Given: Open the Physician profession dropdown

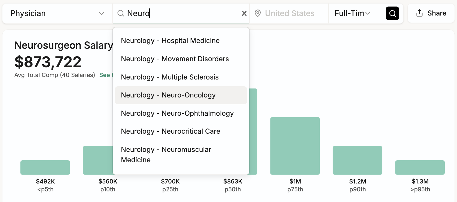Looking at the screenshot, I should (57, 13).
